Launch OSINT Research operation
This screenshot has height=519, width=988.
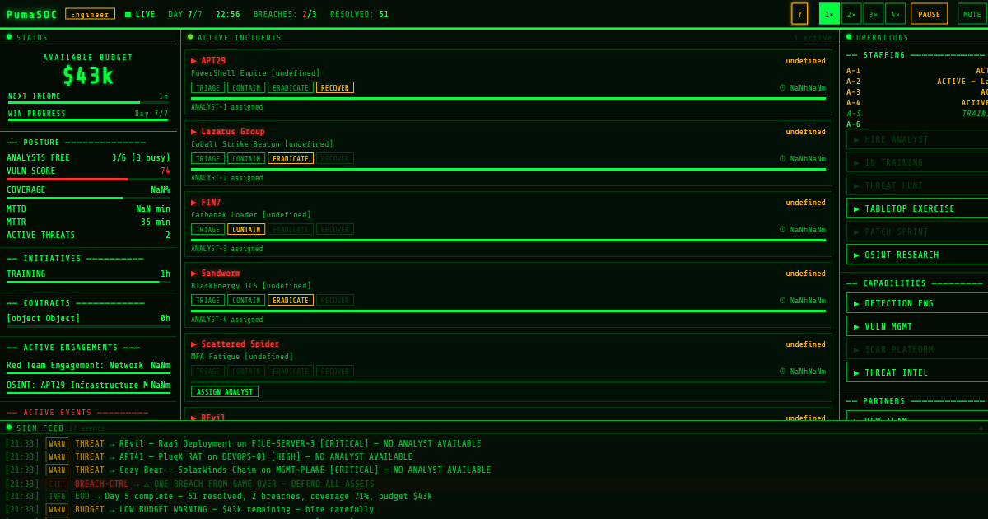pos(917,255)
